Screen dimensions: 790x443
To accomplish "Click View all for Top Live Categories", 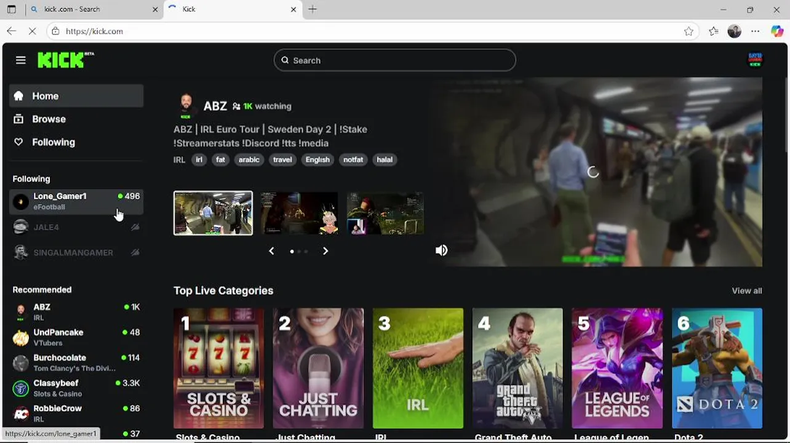I will 746,291.
